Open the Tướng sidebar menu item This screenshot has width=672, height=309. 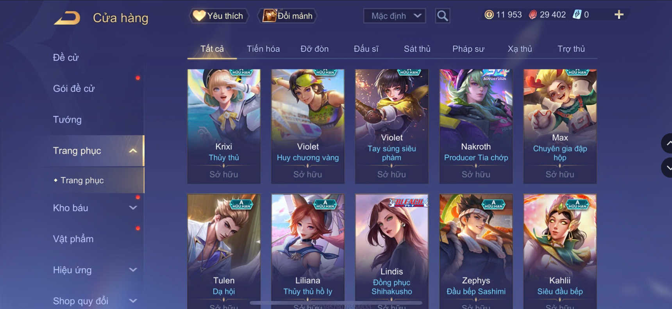[x=67, y=120]
